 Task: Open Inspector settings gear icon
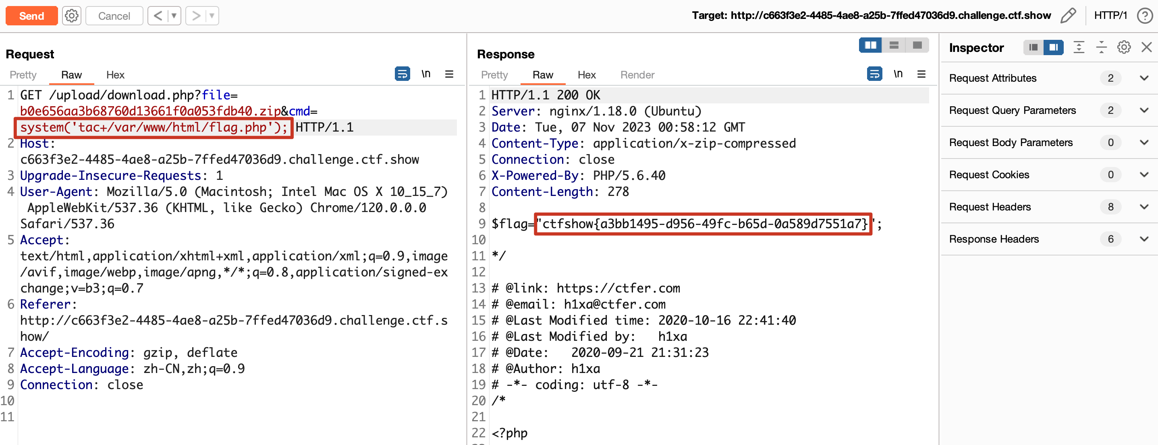point(1124,47)
